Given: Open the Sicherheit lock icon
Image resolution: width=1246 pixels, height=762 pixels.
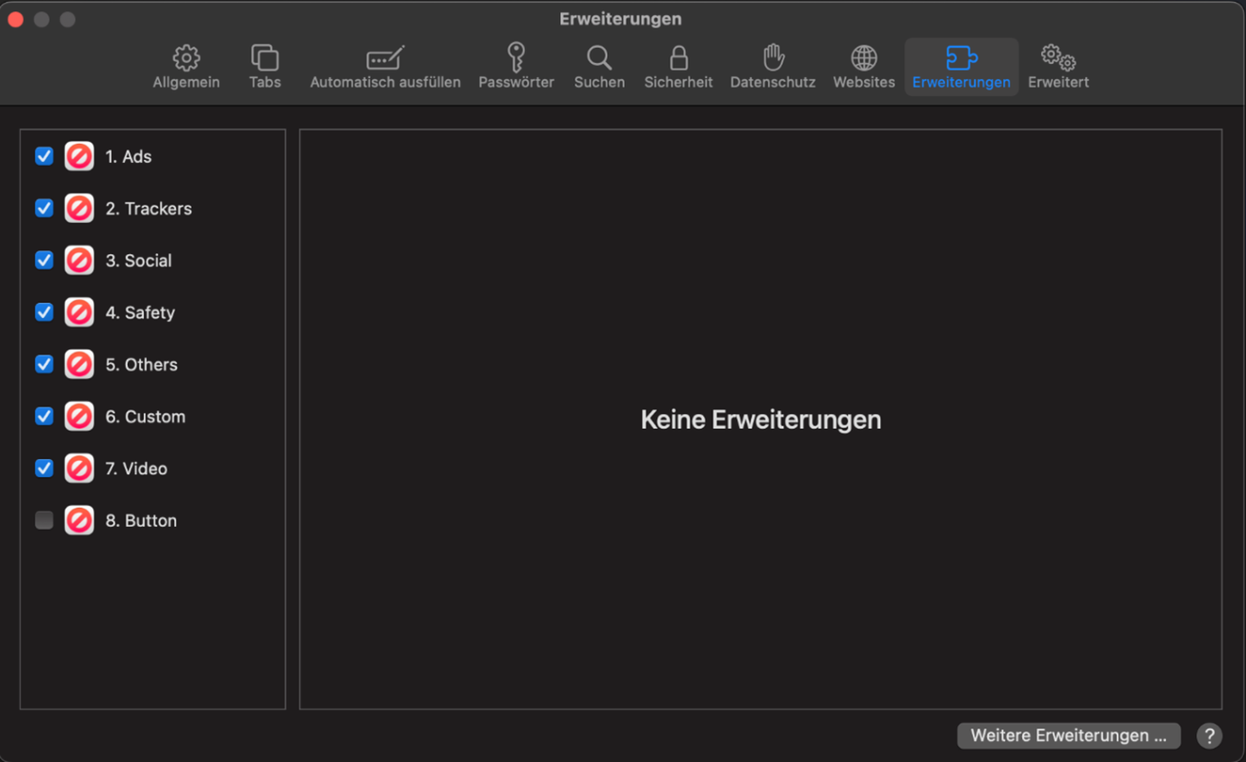Looking at the screenshot, I should (678, 58).
